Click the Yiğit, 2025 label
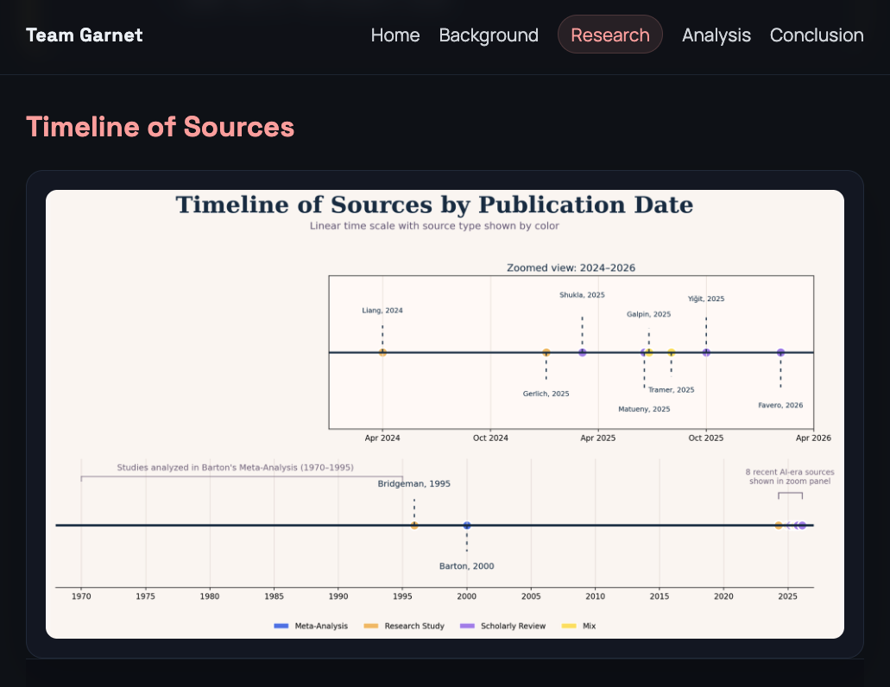The width and height of the screenshot is (890, 687). tap(706, 299)
